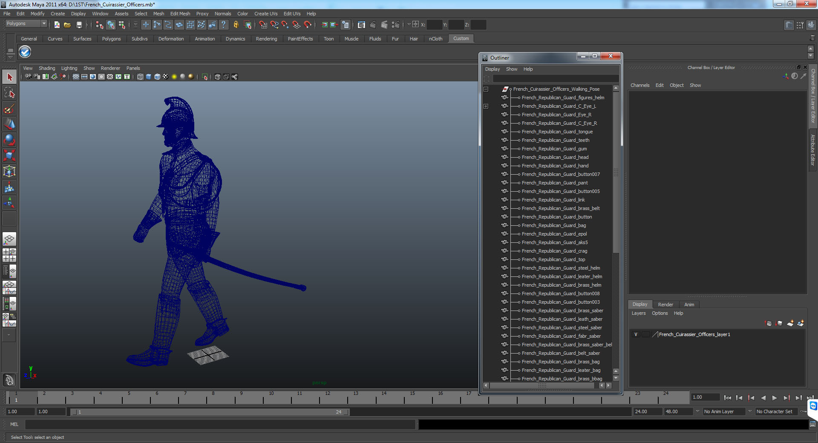Open the input line operation dropdown arrow
818x443 pixels.
(x=409, y=25)
